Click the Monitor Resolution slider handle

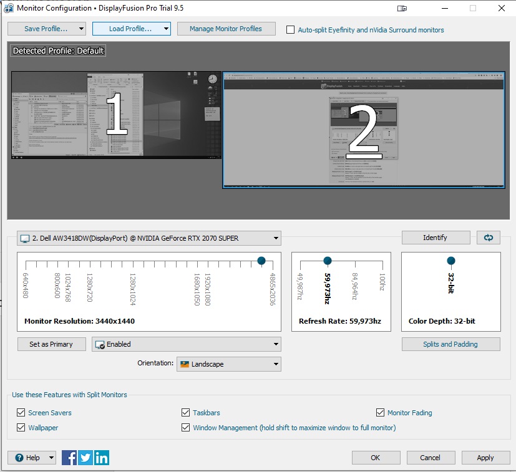(261, 261)
